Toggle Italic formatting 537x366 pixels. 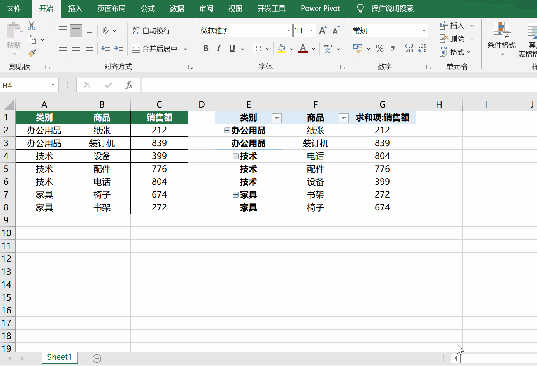tap(219, 48)
